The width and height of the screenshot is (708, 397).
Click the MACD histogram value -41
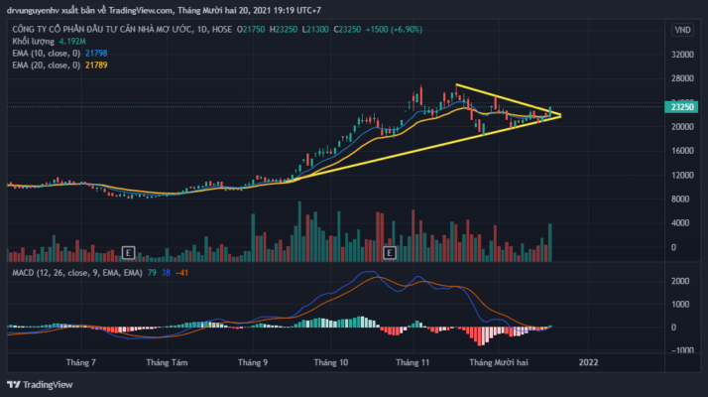(181, 273)
